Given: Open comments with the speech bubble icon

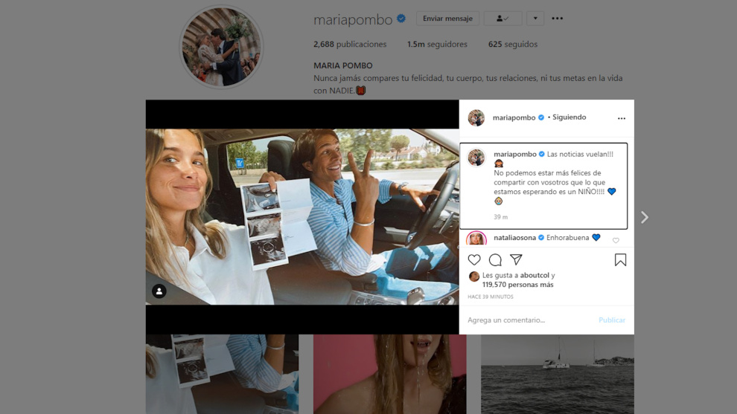Looking at the screenshot, I should [x=495, y=259].
